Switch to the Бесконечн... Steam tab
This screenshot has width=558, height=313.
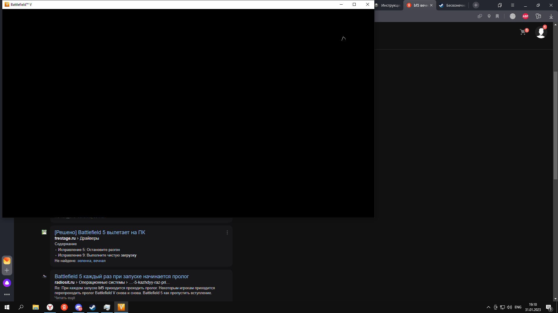point(452,5)
